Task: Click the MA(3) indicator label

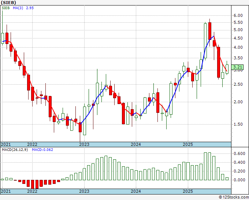Action: pyautogui.click(x=18, y=8)
